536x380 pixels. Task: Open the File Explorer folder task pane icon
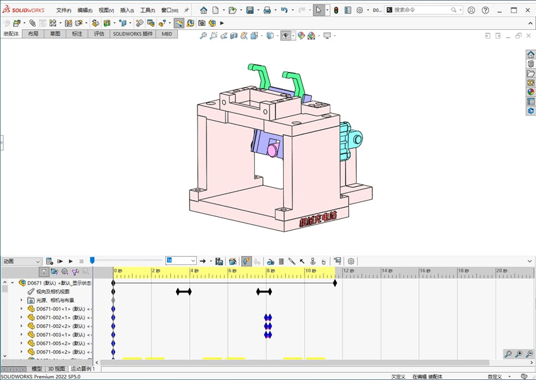pyautogui.click(x=531, y=73)
